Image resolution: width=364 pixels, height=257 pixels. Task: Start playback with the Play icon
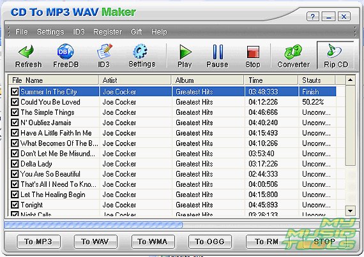(185, 52)
